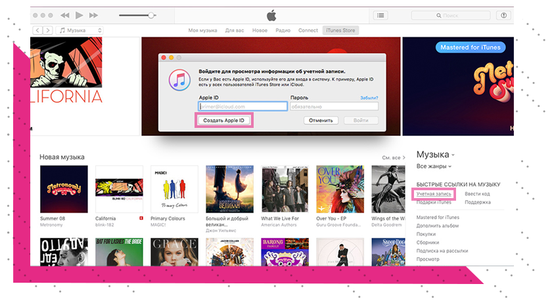Viewport: 552px width, 305px height.
Task: Open the Учетная запись quick link
Action: click(434, 194)
